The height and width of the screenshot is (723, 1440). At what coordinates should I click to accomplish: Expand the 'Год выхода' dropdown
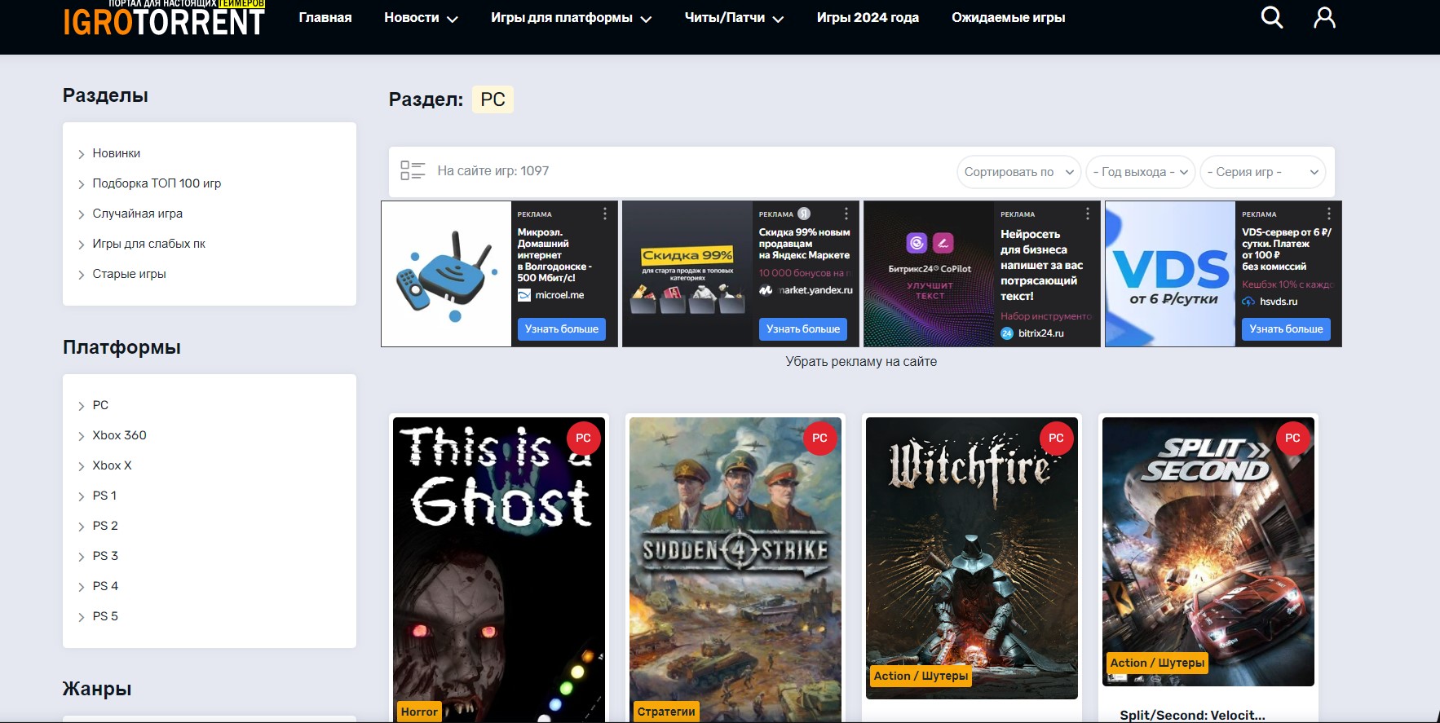(1140, 172)
